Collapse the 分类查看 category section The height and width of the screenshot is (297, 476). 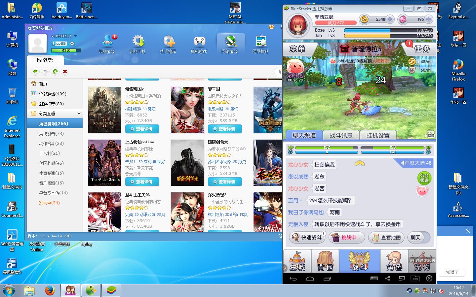point(79,114)
